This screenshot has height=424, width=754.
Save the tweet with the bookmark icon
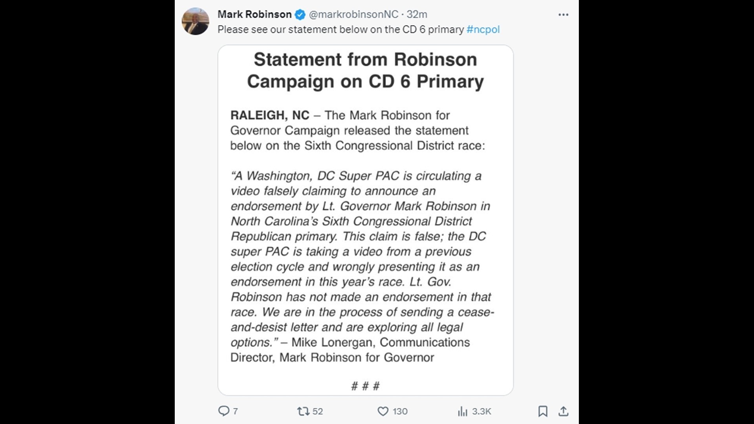[x=543, y=411]
